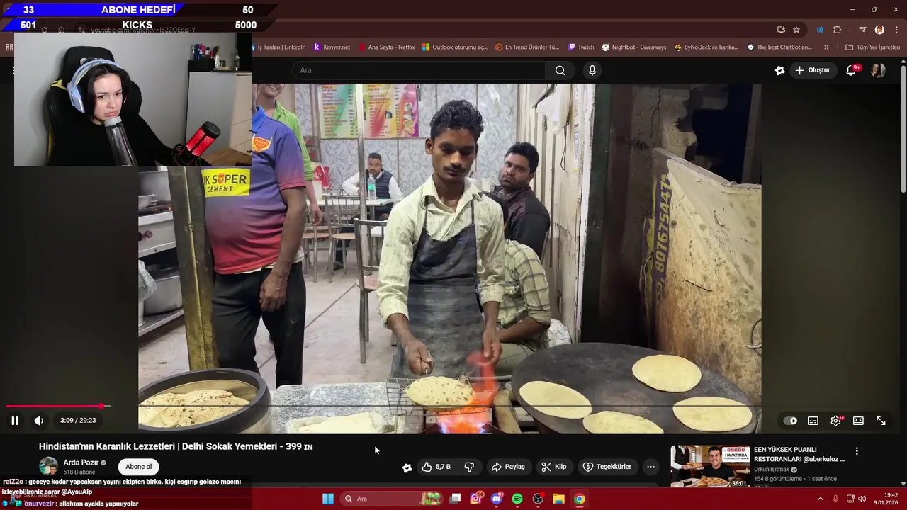This screenshot has height=510, width=907.
Task: Open 'EEN YÜKSEK PUANLI RESTORANLAR' video title
Action: coord(799,454)
